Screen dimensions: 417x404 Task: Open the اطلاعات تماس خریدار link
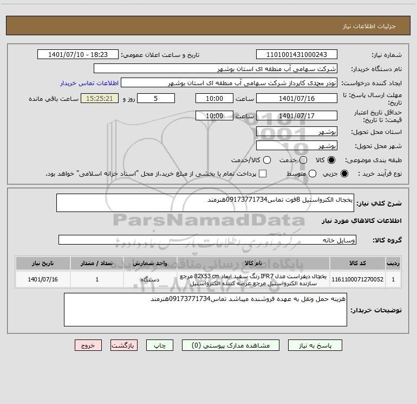pos(89,83)
